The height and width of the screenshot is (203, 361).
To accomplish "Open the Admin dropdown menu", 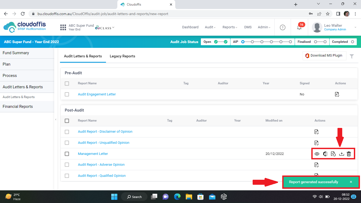I will click(x=264, y=27).
